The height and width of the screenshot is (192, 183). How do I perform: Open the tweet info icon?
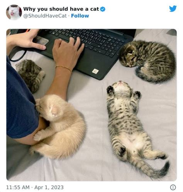coord(173,187)
